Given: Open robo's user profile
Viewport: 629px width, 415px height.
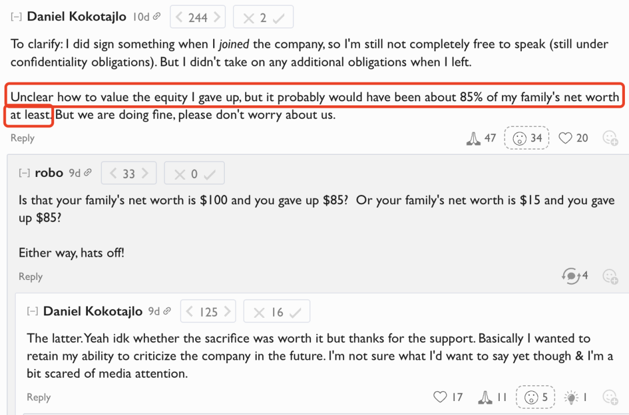Looking at the screenshot, I should point(49,172).
